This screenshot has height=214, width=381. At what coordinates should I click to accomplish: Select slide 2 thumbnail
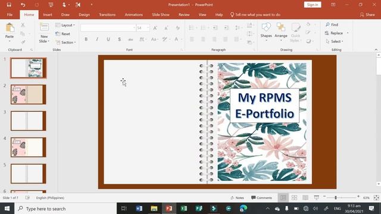point(28,95)
